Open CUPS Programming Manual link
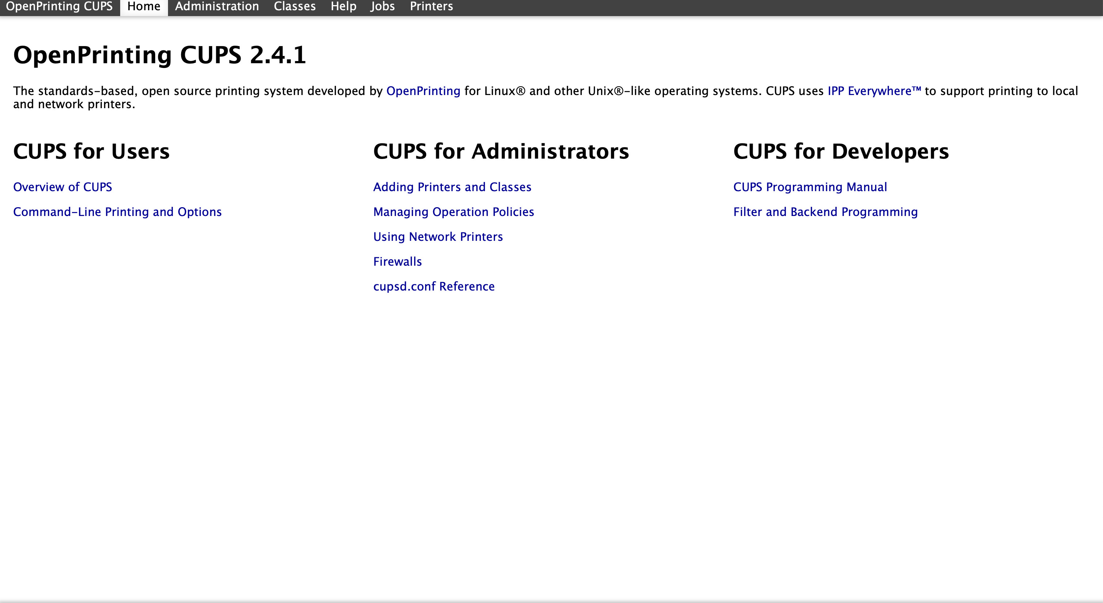This screenshot has width=1103, height=603. click(x=810, y=187)
